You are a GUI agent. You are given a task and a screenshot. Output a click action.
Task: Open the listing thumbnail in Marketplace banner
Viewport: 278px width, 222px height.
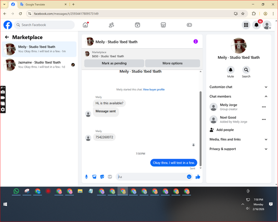(87, 54)
